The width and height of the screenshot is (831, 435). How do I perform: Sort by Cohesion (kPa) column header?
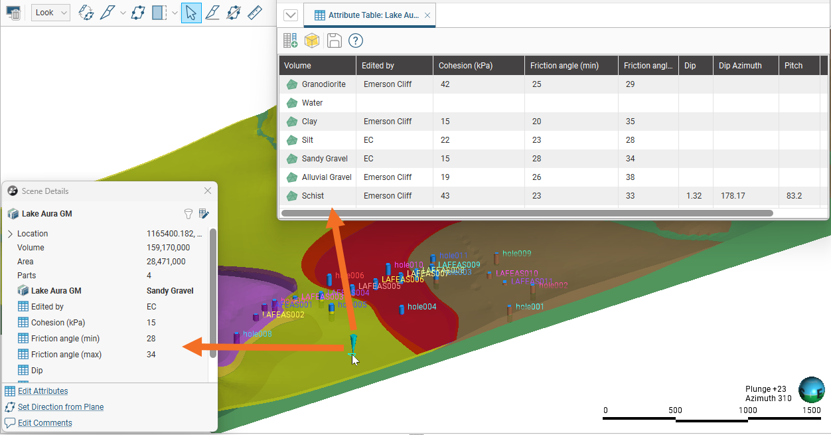478,66
